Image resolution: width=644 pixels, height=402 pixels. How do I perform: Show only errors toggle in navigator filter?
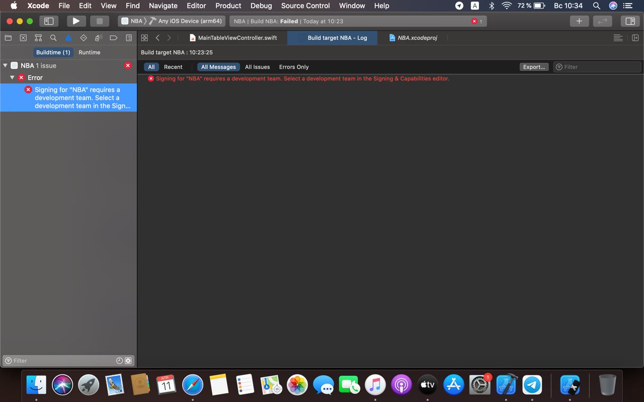coord(128,360)
